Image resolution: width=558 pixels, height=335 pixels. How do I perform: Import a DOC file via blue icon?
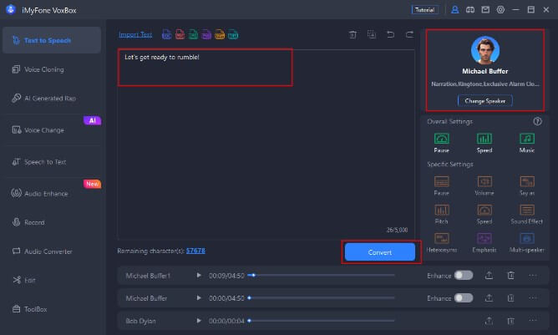click(166, 34)
